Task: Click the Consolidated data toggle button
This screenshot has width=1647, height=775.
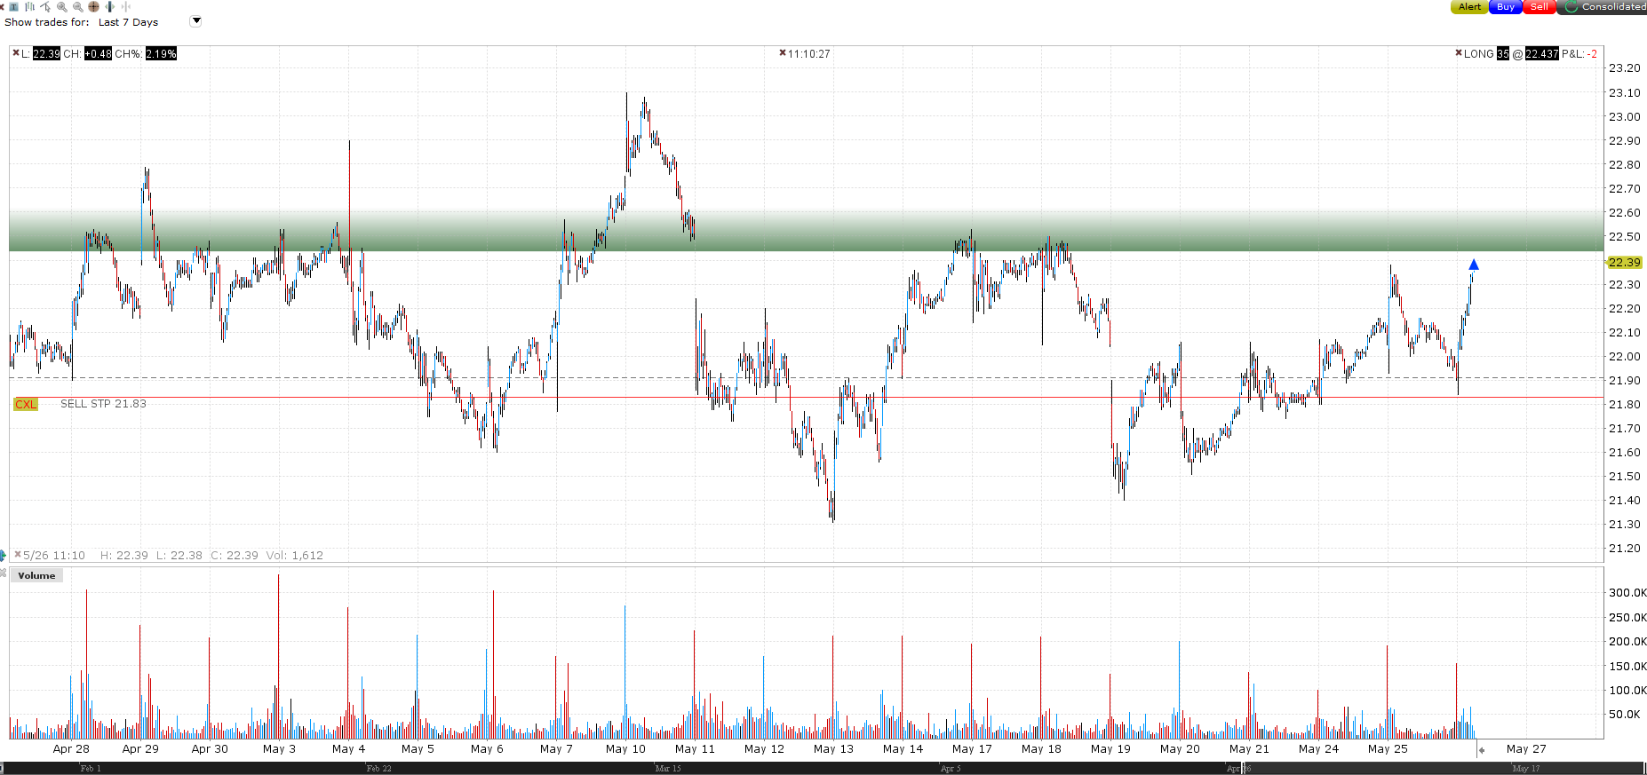Action: click(1603, 6)
